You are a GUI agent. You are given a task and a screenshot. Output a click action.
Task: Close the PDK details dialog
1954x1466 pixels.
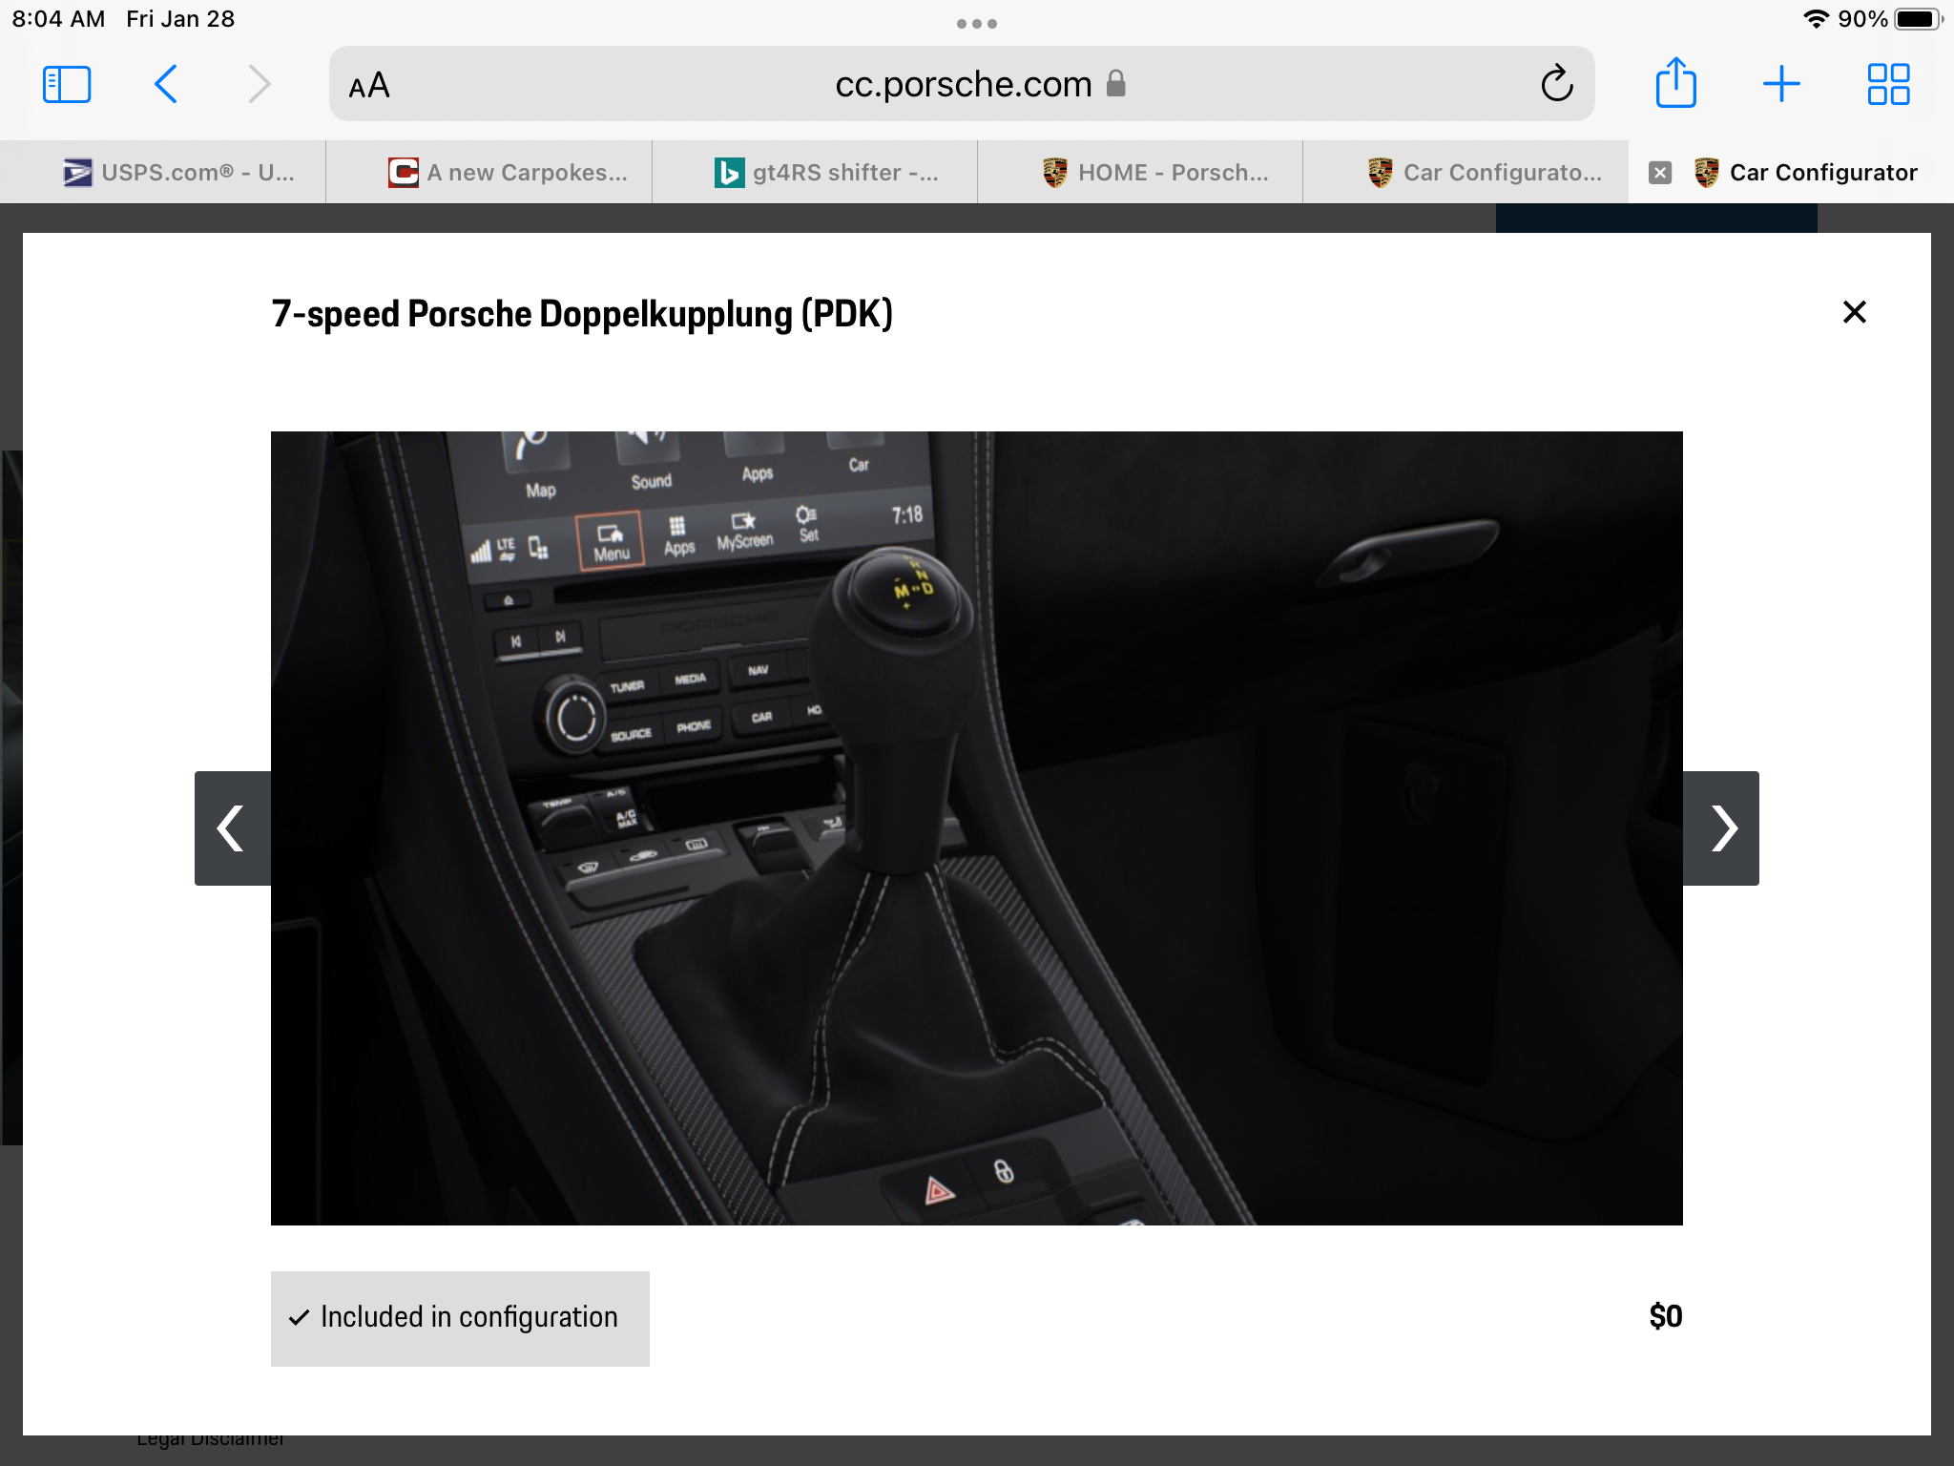[1854, 312]
